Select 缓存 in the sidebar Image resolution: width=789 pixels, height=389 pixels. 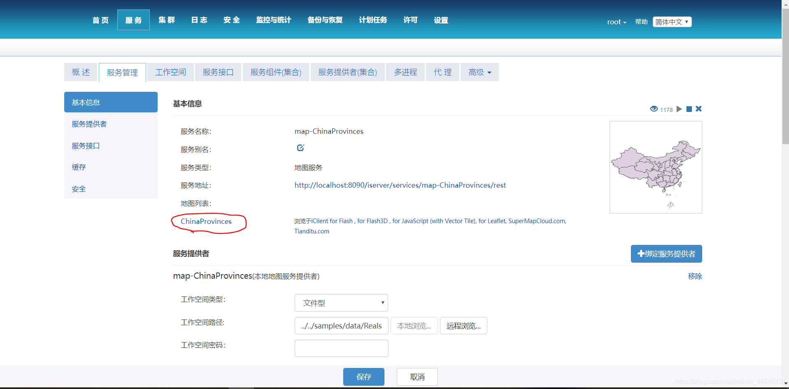tap(79, 167)
